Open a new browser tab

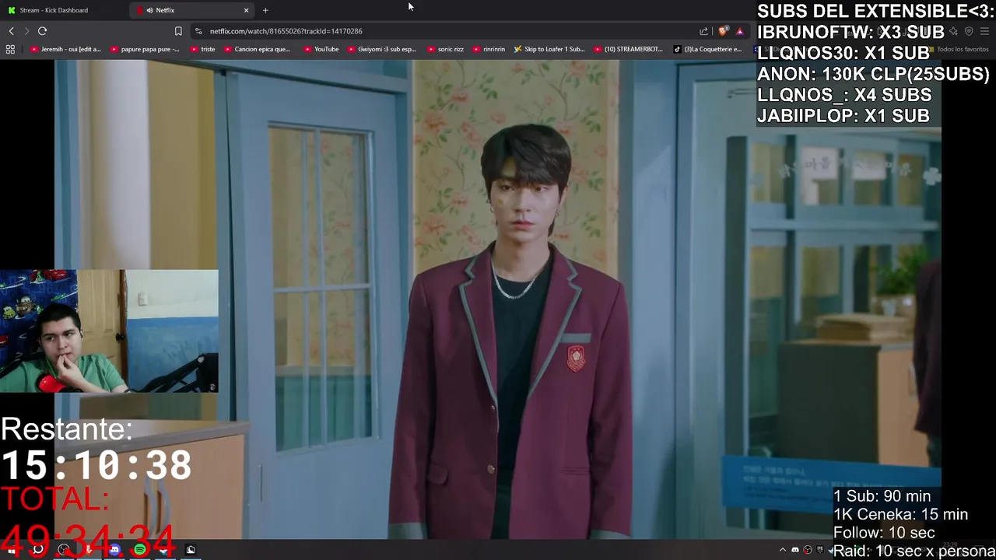point(265,10)
